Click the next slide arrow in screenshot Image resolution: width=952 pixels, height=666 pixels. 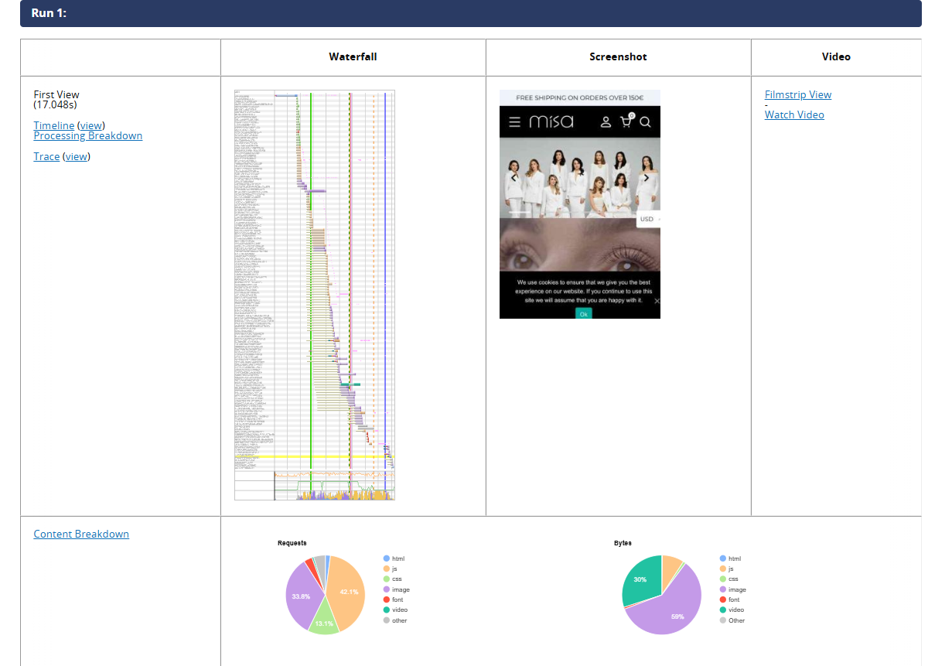(647, 178)
